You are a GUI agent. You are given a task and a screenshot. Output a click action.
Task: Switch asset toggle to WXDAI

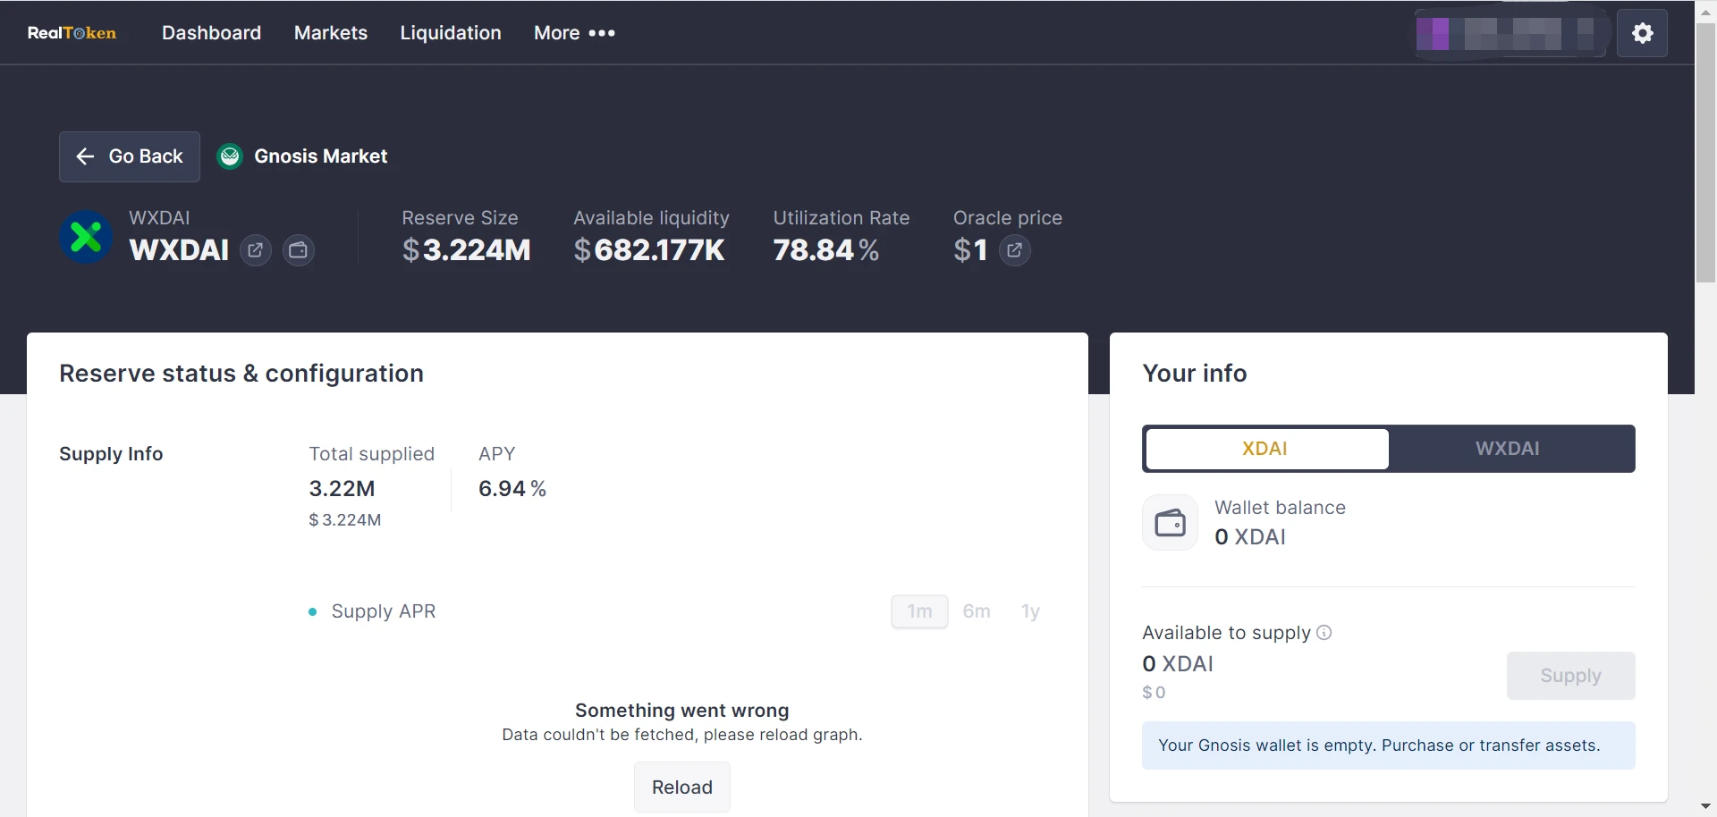tap(1508, 449)
